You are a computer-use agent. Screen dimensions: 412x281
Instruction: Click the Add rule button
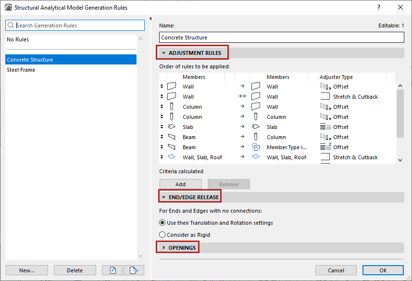(x=180, y=184)
